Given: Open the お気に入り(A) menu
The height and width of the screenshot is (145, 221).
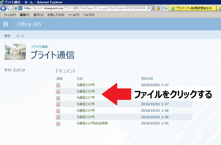Looking at the screenshot, I should [x=56, y=15].
